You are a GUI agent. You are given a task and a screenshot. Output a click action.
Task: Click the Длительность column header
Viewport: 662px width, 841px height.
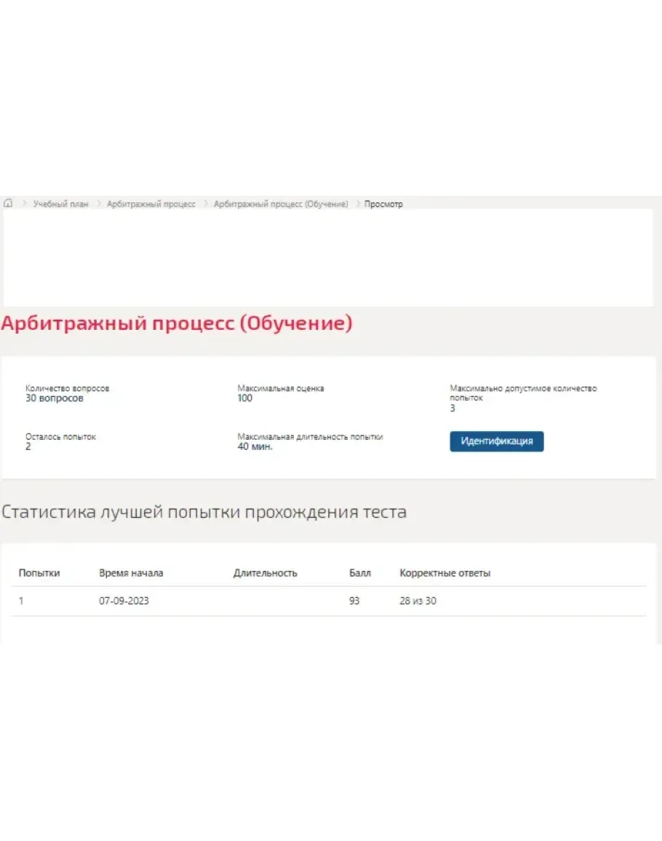coord(265,573)
